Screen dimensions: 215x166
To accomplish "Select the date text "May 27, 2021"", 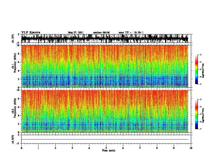I will coord(76,33).
